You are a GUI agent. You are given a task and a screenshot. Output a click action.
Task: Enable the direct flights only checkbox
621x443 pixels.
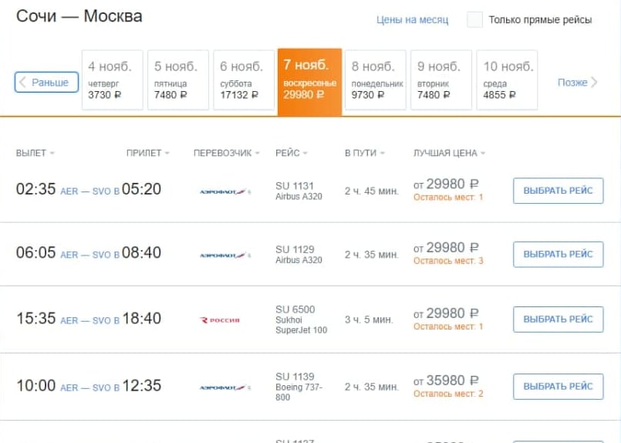coord(474,20)
